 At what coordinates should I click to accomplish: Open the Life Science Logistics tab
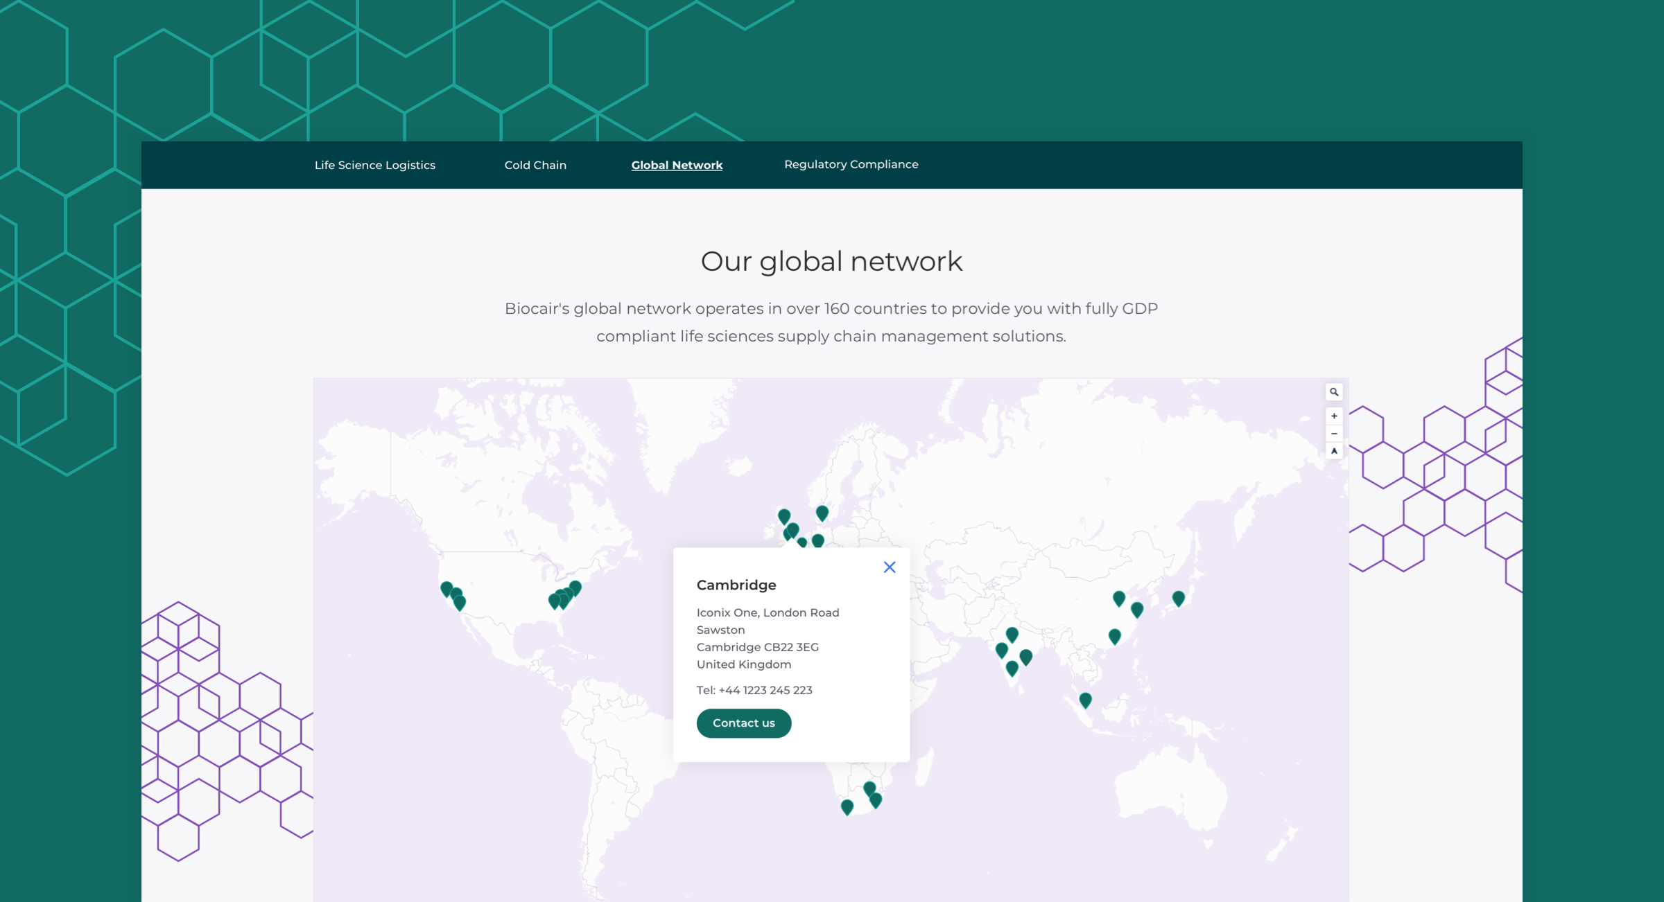(375, 165)
